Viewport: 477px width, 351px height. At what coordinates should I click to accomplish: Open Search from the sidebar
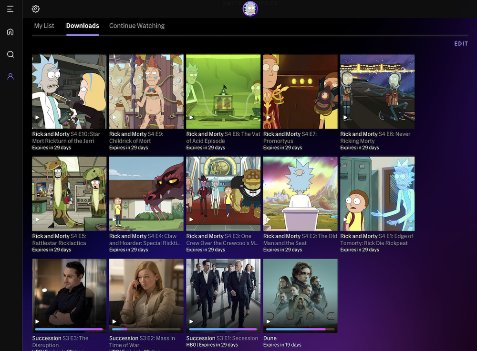pos(10,54)
